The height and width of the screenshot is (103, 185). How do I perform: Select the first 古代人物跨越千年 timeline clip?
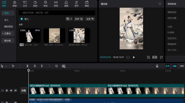(68, 90)
